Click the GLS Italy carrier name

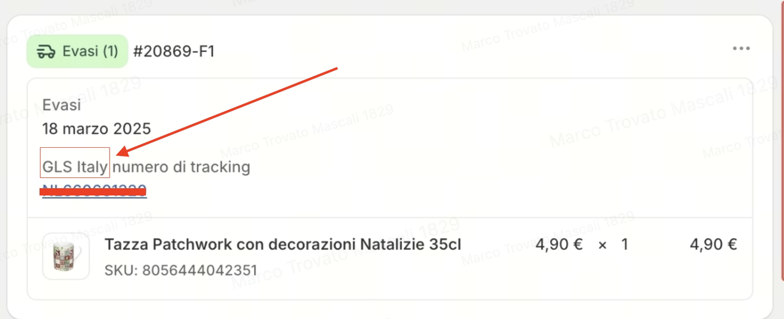pyautogui.click(x=75, y=166)
